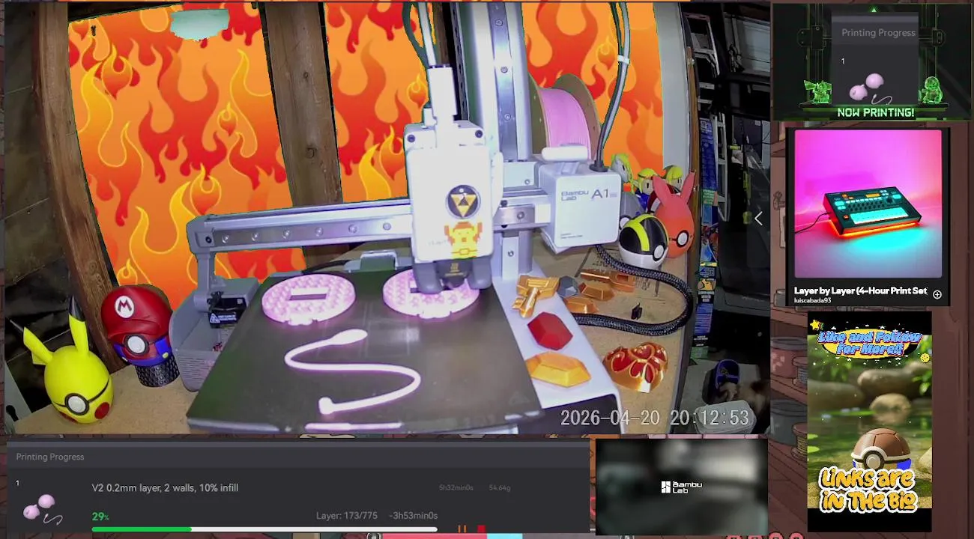Open the drum machine model image card
The image size is (974, 539).
tap(868, 204)
